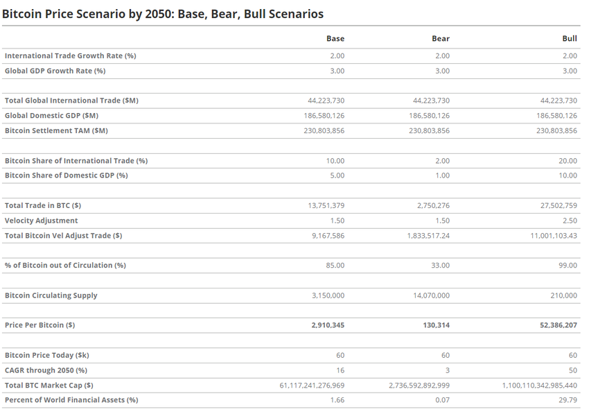Click the Base Total BTC Market Cap value

[312, 386]
